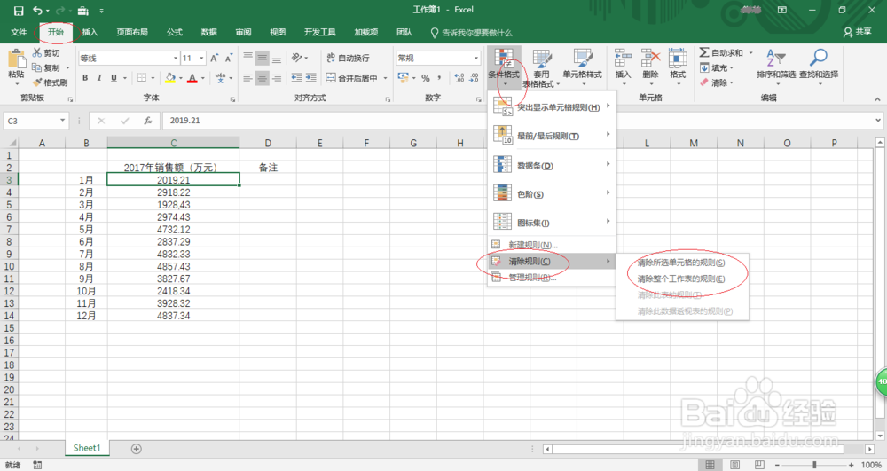This screenshot has width=887, height=471.
Task: Toggle Bold formatting
Action: 85,77
